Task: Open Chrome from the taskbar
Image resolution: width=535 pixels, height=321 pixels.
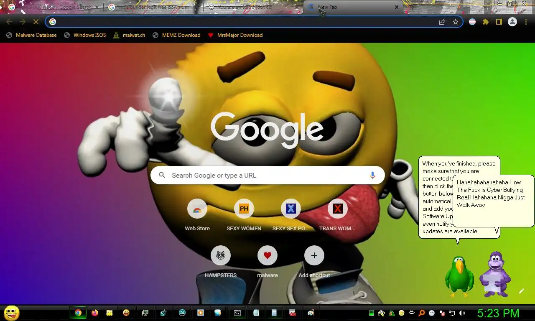Action: coord(78,313)
